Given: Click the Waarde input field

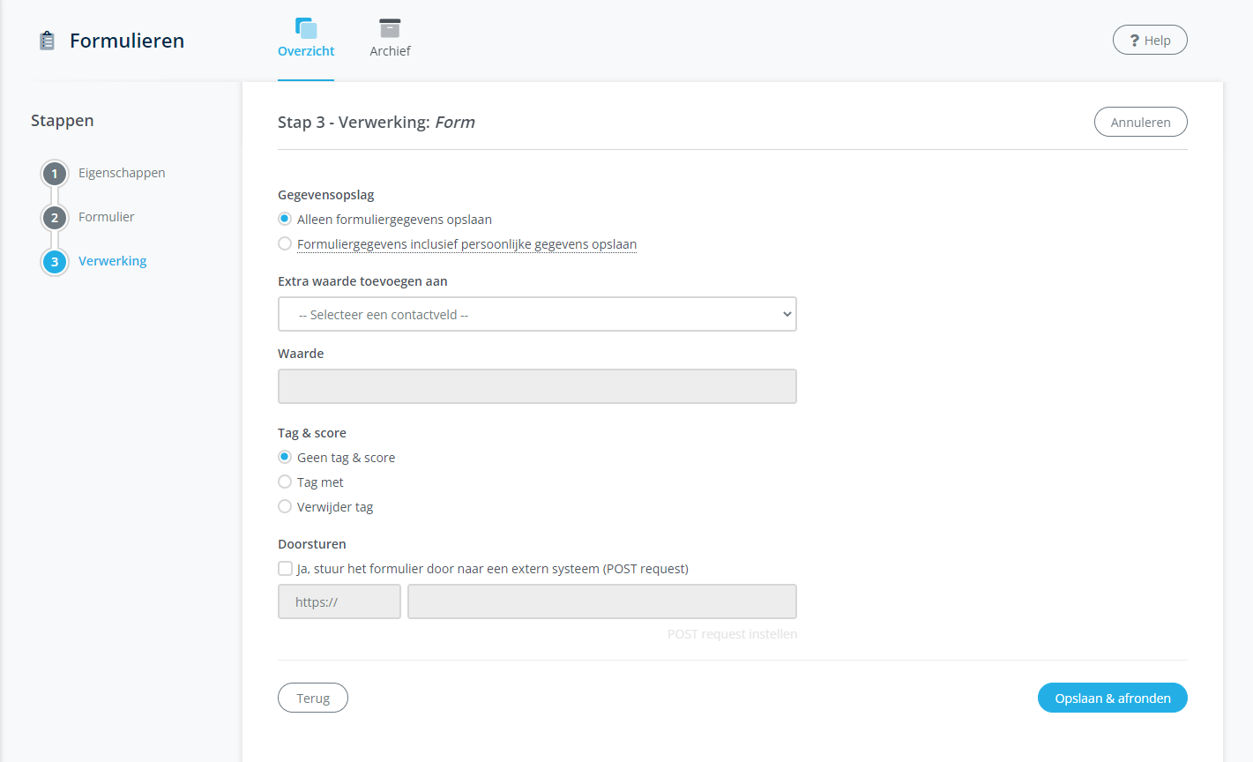Looking at the screenshot, I should pos(537,386).
